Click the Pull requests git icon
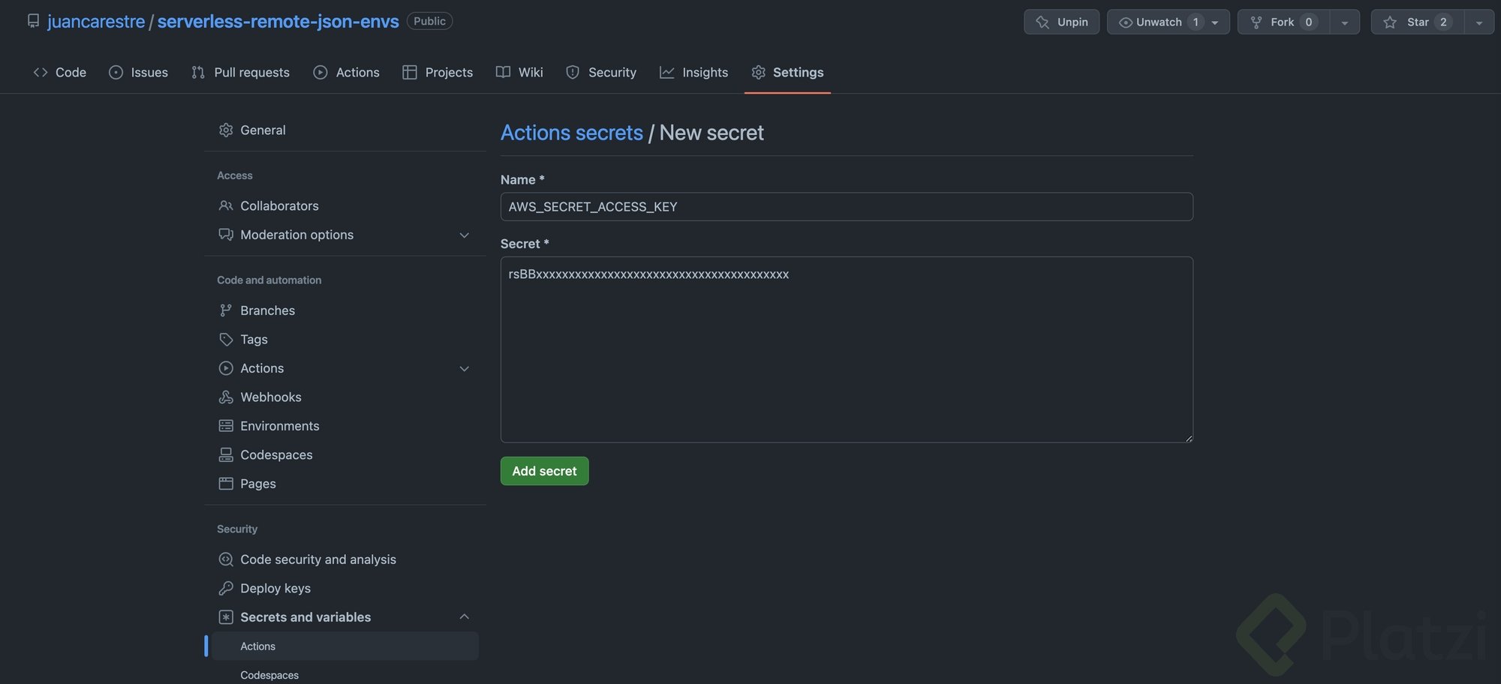1501x684 pixels. pyautogui.click(x=198, y=72)
